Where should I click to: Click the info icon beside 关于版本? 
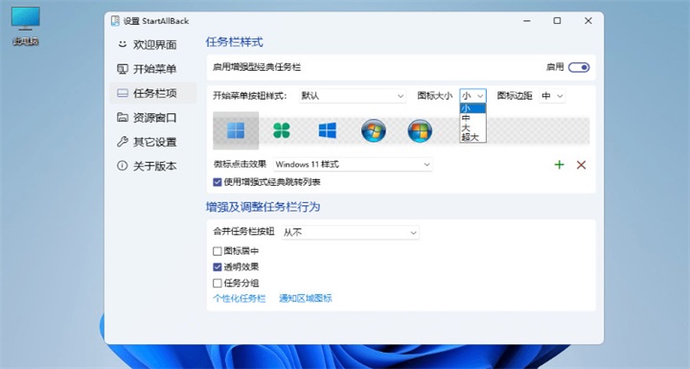pos(123,166)
